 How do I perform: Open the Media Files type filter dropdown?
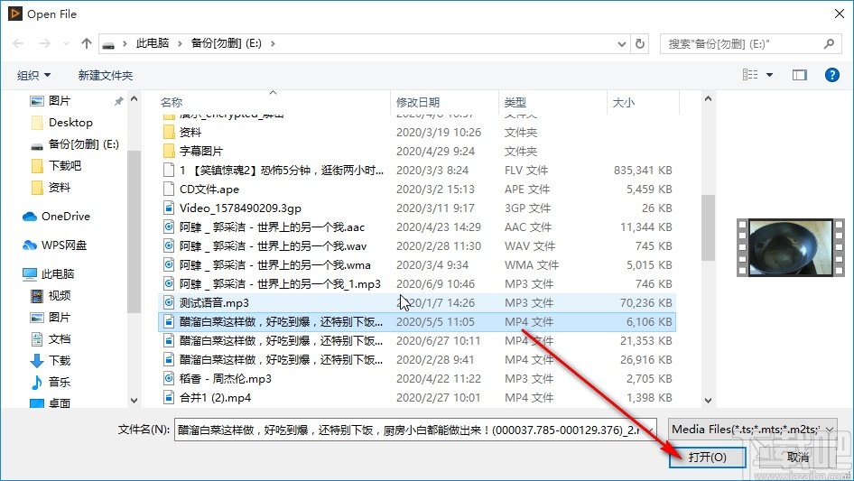[753, 430]
